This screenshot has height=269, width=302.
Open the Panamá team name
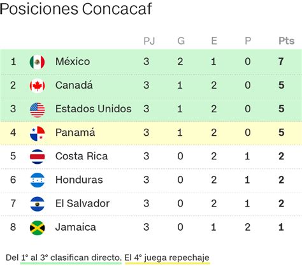pyautogui.click(x=75, y=133)
